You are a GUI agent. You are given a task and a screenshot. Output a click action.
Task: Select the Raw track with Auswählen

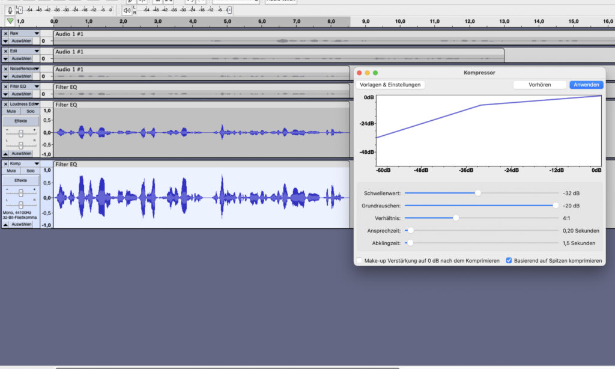pos(22,41)
